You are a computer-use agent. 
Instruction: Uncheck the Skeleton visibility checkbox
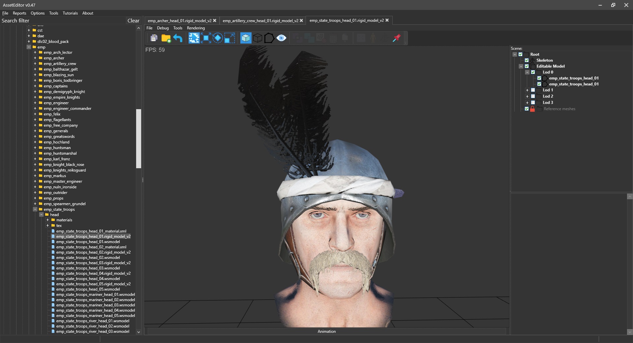pos(527,60)
